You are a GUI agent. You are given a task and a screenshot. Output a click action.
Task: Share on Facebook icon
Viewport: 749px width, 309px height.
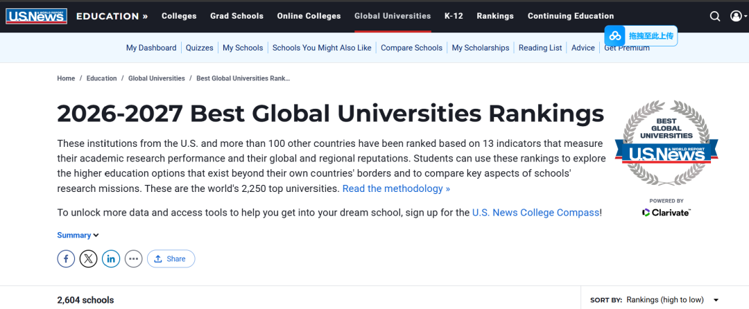[66, 259]
